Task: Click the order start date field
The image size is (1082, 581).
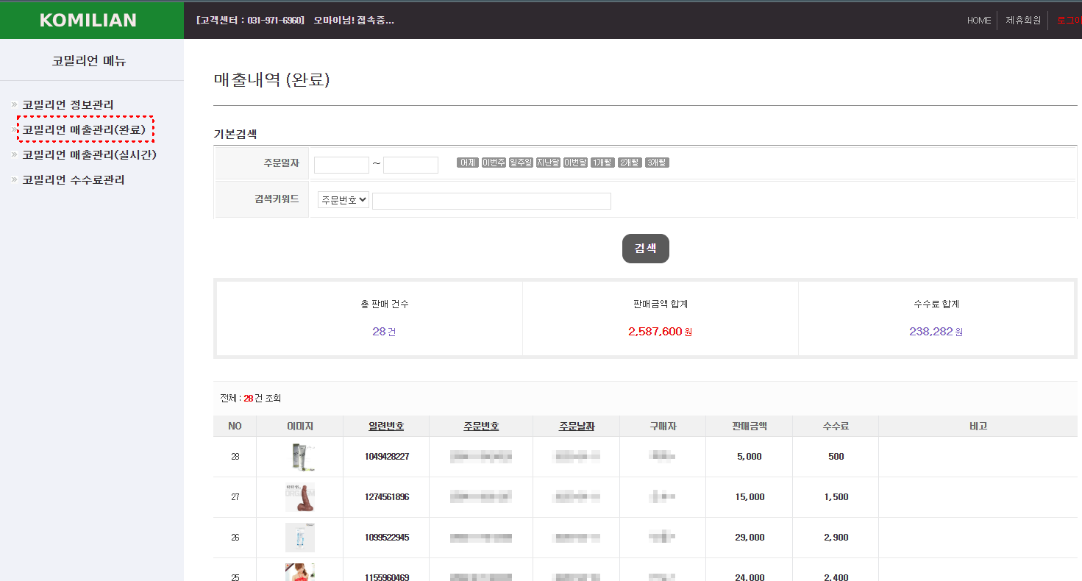Action: 341,165
